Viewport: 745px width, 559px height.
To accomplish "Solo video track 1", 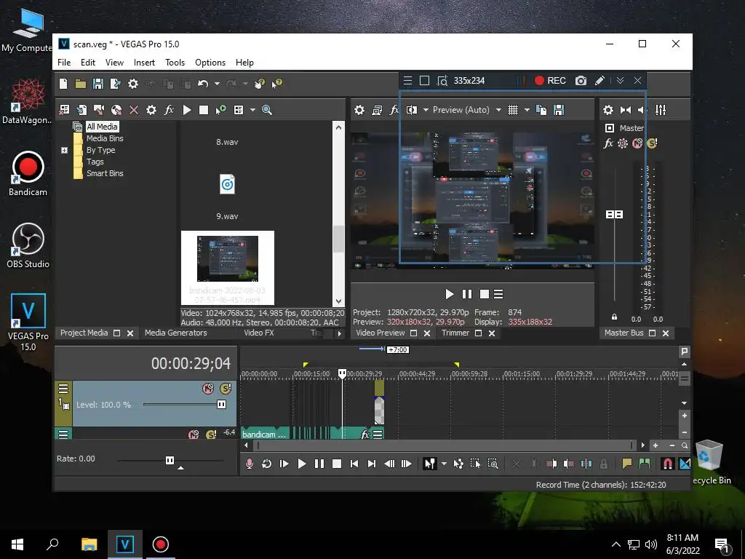I will (x=226, y=389).
